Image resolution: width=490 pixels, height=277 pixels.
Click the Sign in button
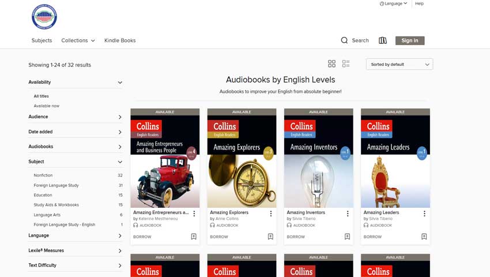pos(410,40)
